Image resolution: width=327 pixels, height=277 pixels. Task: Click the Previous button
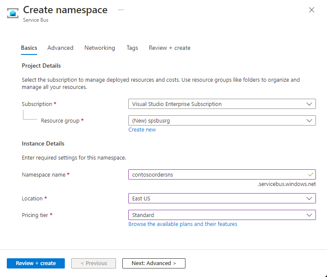[93, 263]
